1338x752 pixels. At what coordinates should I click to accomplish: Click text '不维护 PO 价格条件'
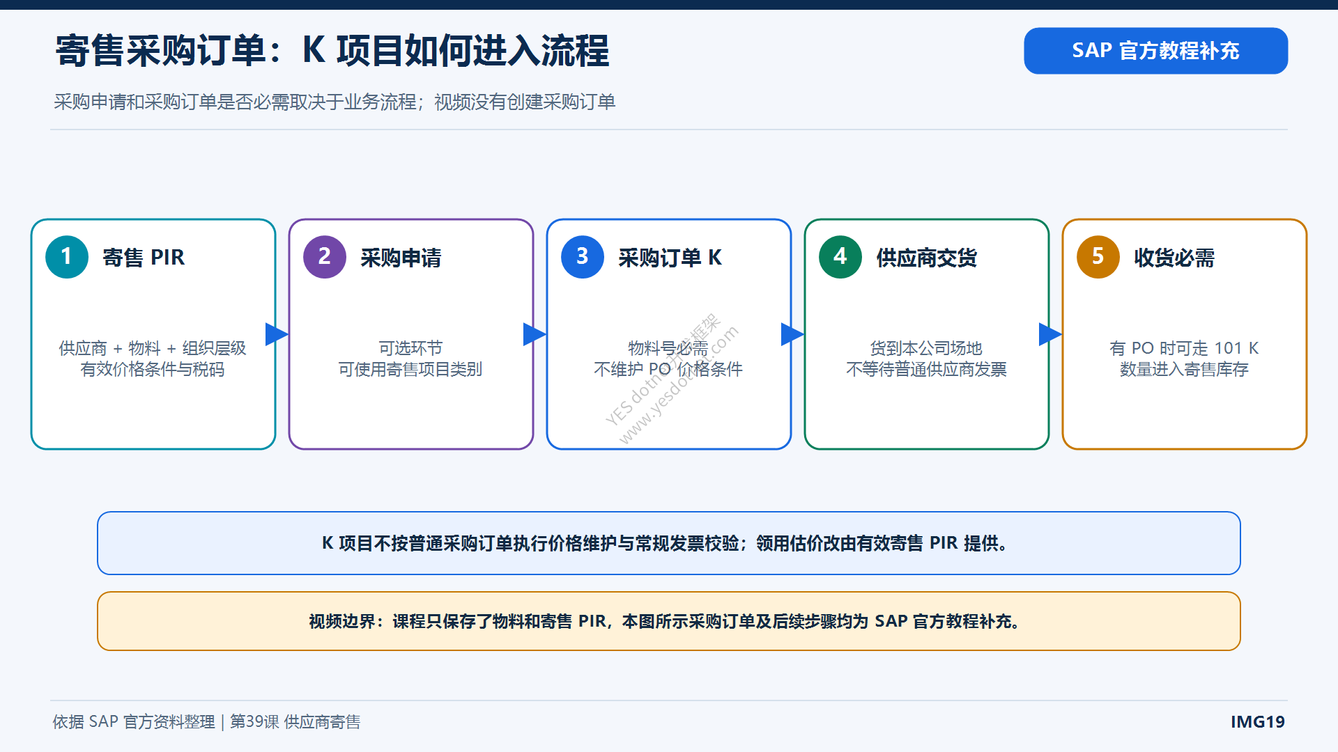point(668,369)
